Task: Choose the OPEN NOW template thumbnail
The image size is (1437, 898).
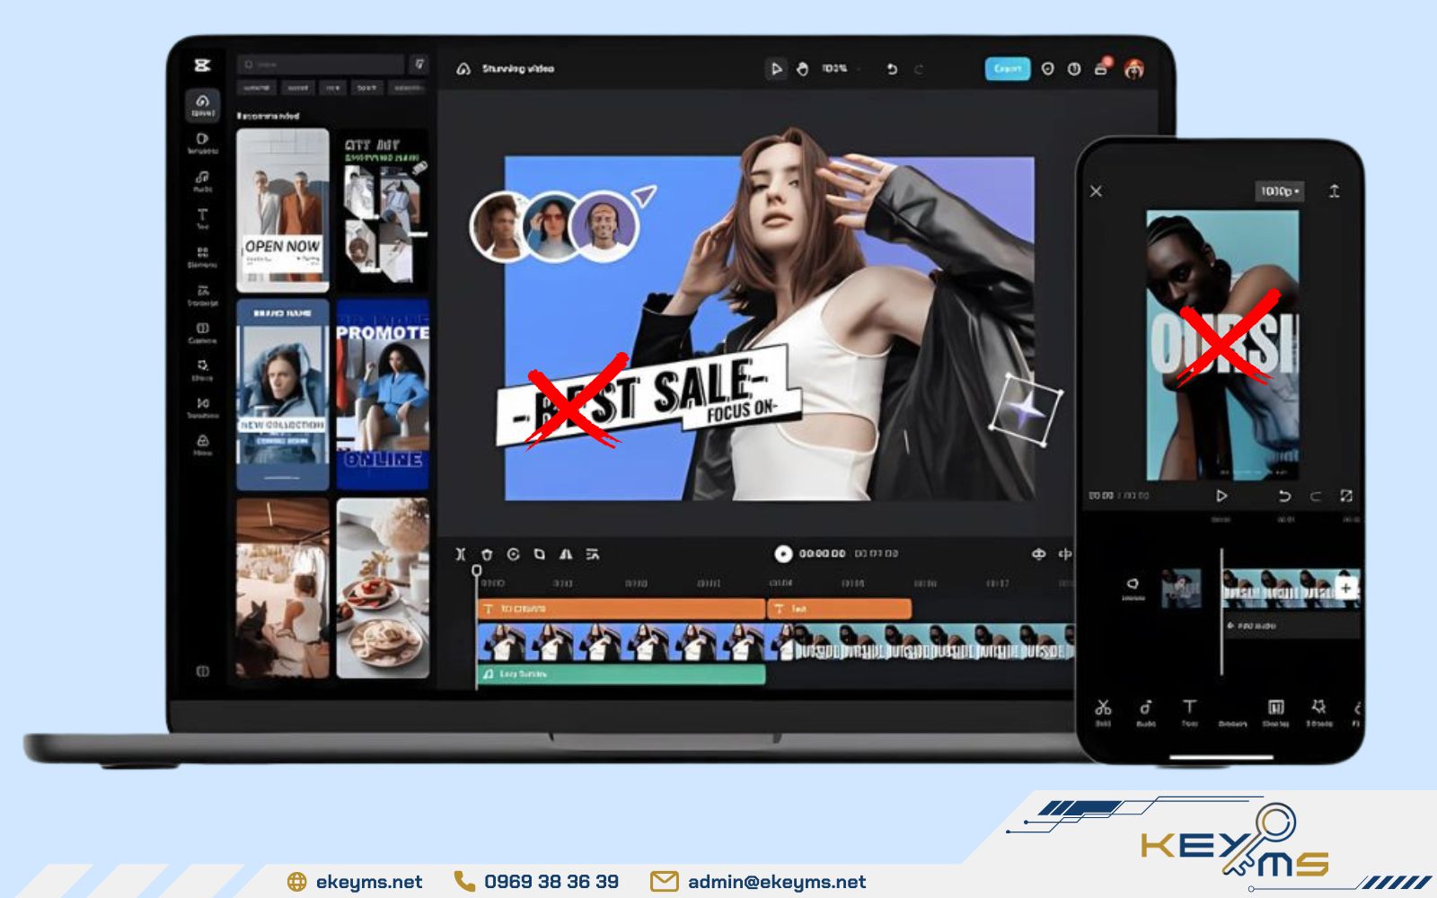Action: tap(282, 210)
